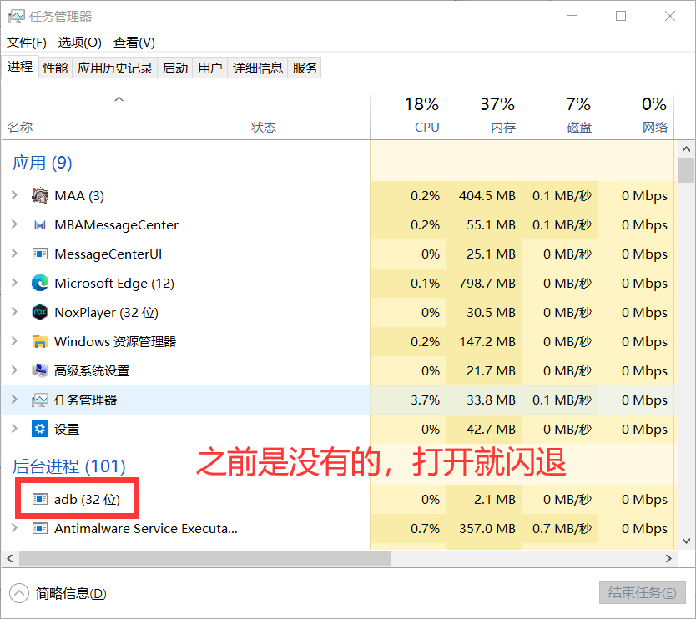
Task: Switch to the 用户 tab
Action: [210, 68]
